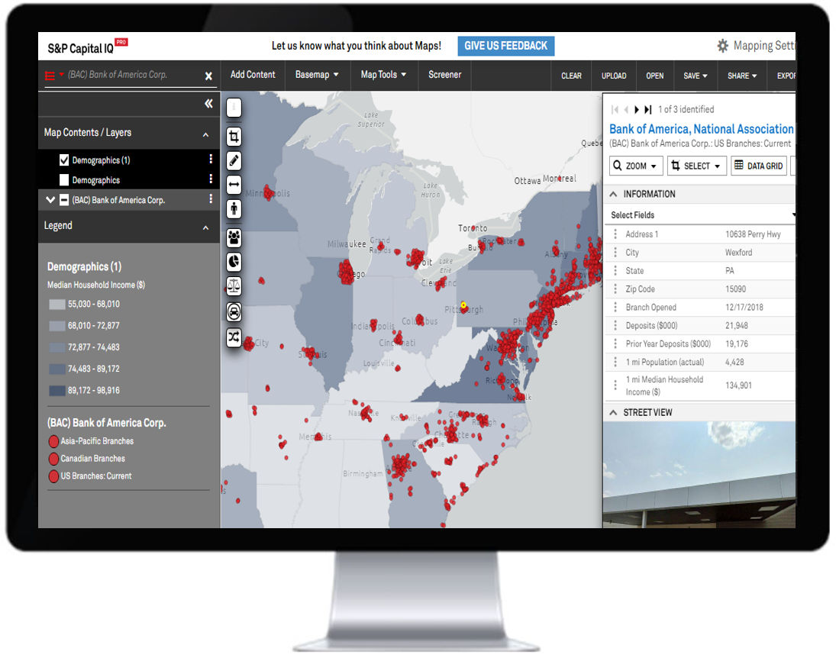
Task: Collapse the side panel with double chevron
Action: 208,103
